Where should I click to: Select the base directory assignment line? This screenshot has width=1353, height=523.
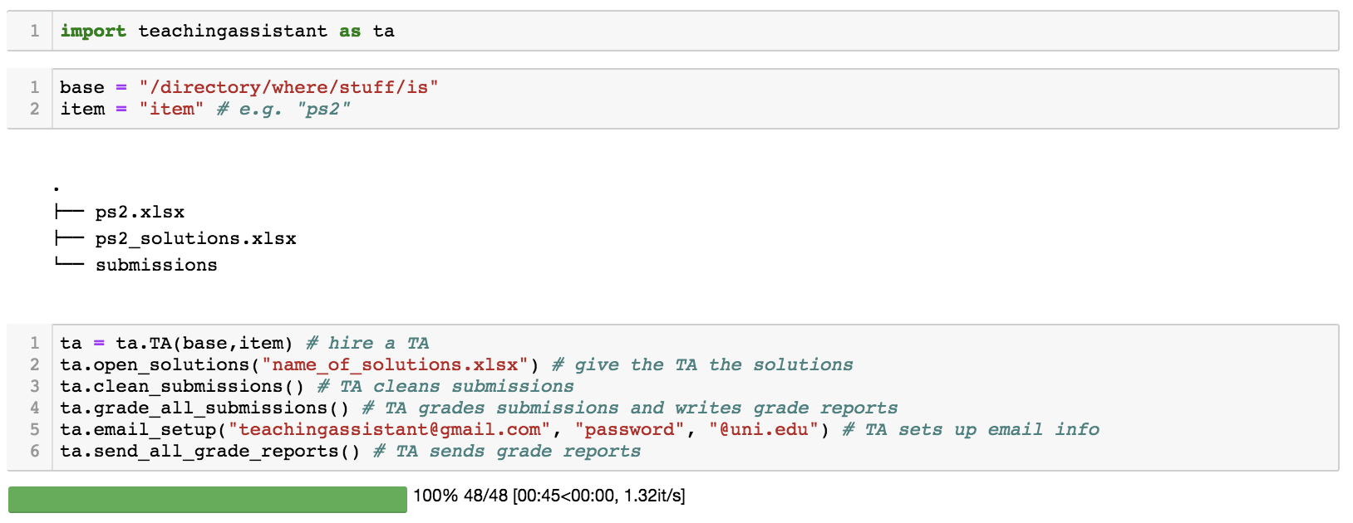(248, 87)
